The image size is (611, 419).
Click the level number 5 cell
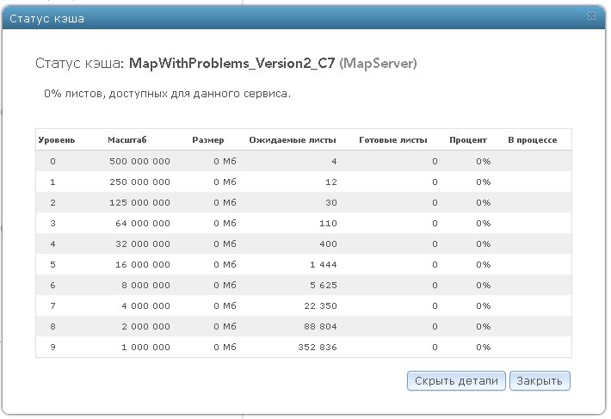tap(52, 264)
